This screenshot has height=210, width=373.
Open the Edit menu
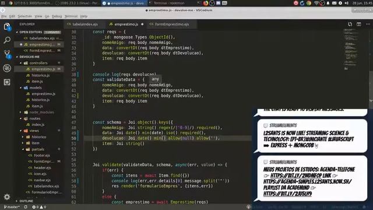12,16
